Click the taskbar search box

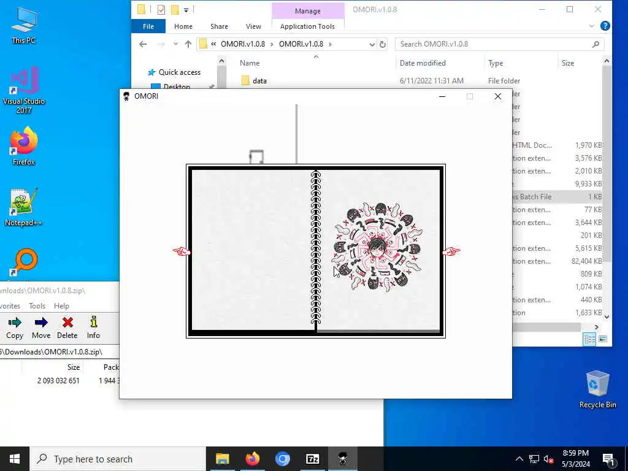point(118,459)
